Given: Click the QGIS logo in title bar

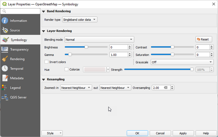Looking at the screenshot, I should pyautogui.click(x=4, y=4).
